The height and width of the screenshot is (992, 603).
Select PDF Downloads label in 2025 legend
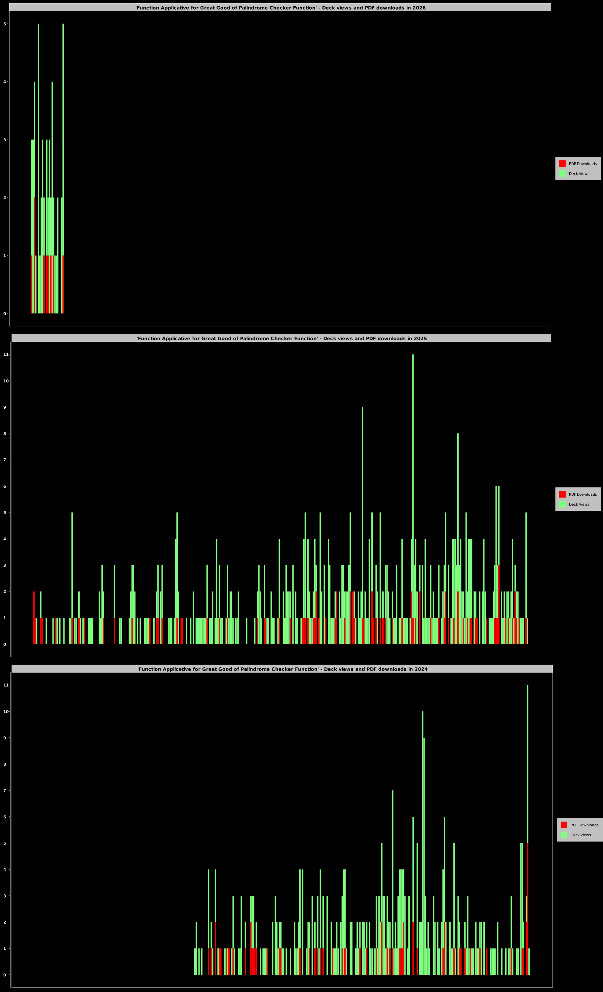pyautogui.click(x=583, y=494)
